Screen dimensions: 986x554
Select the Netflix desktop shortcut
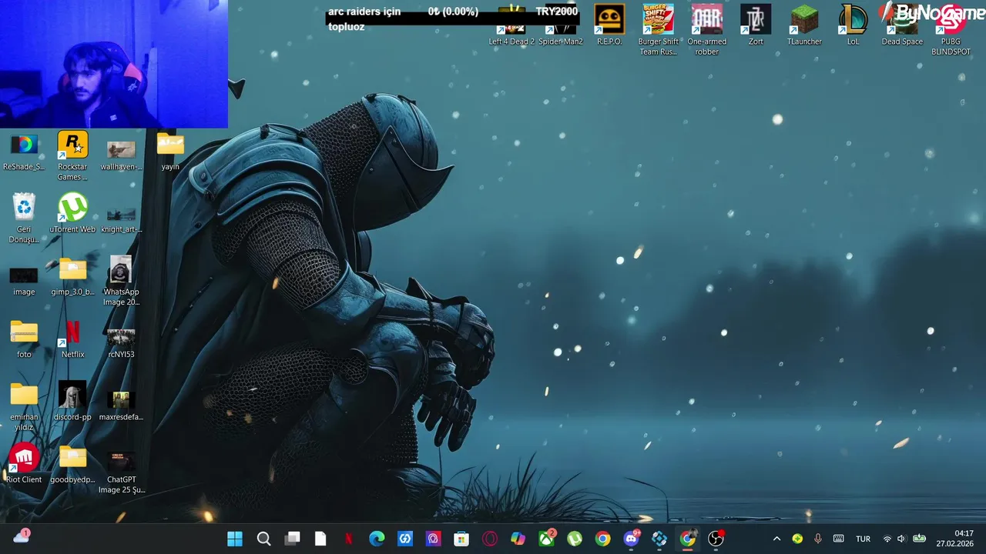72,339
